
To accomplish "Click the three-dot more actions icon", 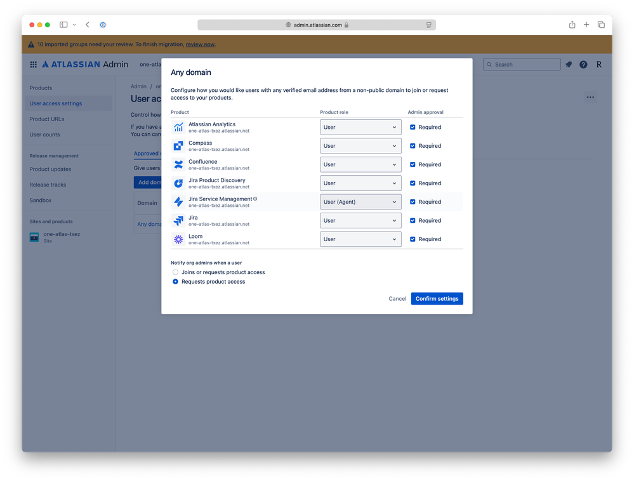I will pyautogui.click(x=590, y=97).
